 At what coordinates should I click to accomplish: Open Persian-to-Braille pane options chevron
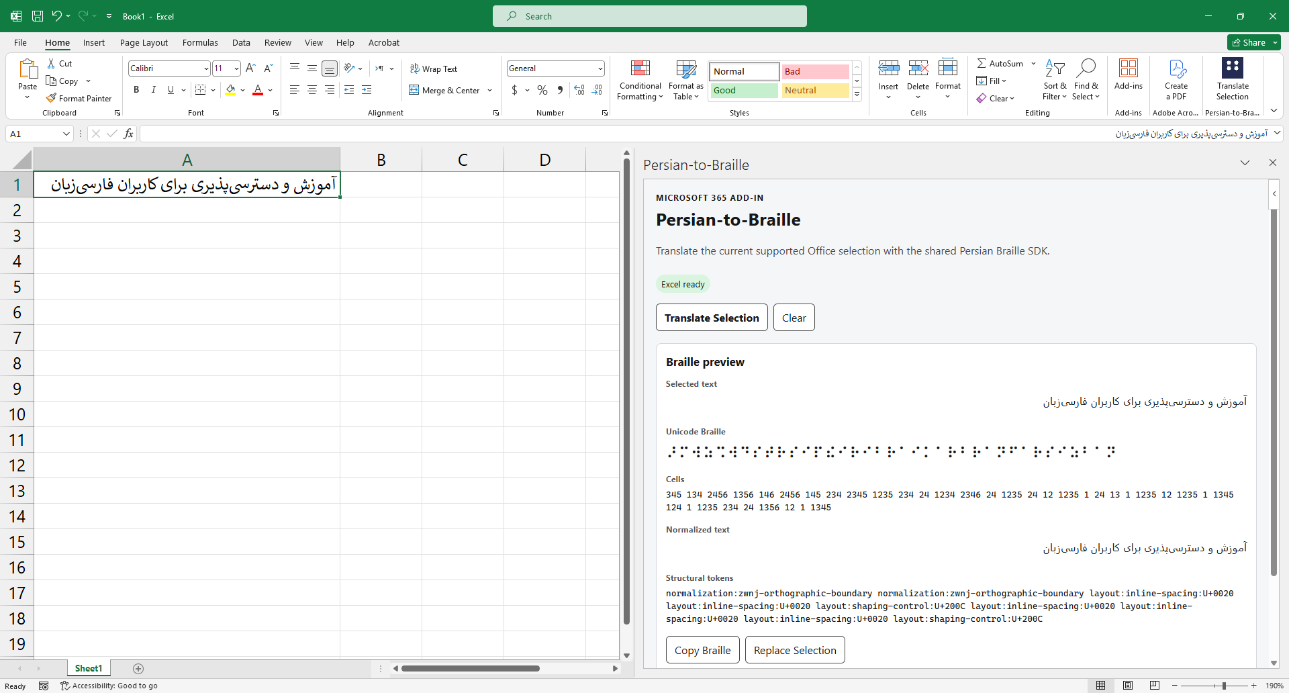click(x=1245, y=163)
